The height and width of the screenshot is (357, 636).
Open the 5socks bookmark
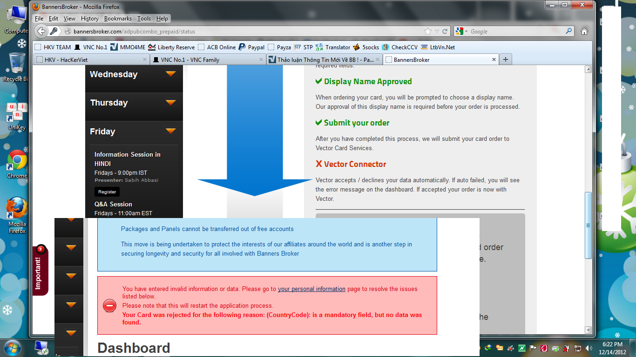[366, 47]
